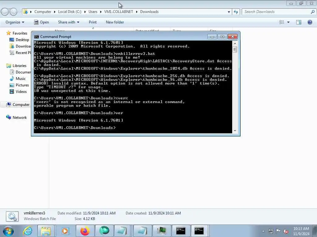Select Favorites in navigation pane
The image size is (317, 237).
20,33
